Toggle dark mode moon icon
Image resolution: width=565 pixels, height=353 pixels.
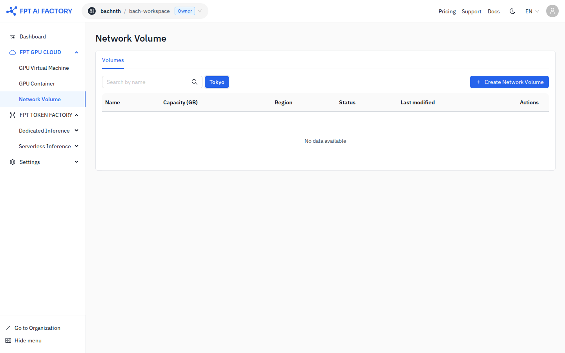pos(512,11)
